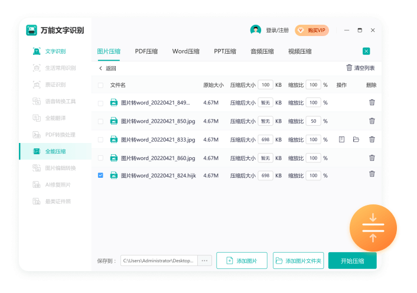Open output folder for 图片转word_20220421_833.jpg

[356, 139]
